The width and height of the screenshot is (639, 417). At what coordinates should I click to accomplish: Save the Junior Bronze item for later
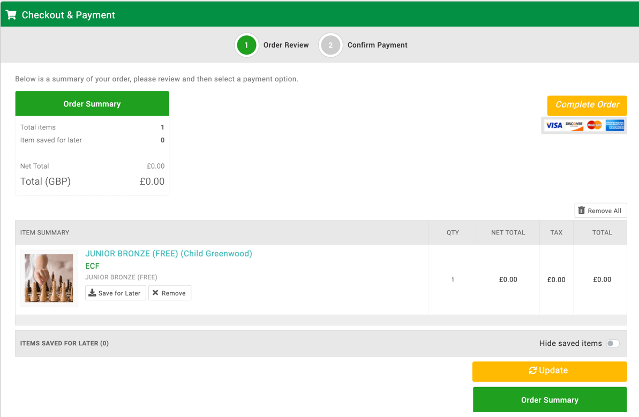point(115,293)
